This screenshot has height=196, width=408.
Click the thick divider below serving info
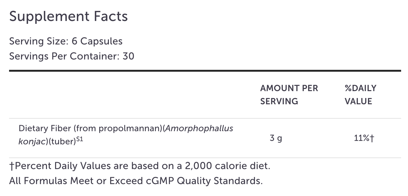click(x=205, y=71)
